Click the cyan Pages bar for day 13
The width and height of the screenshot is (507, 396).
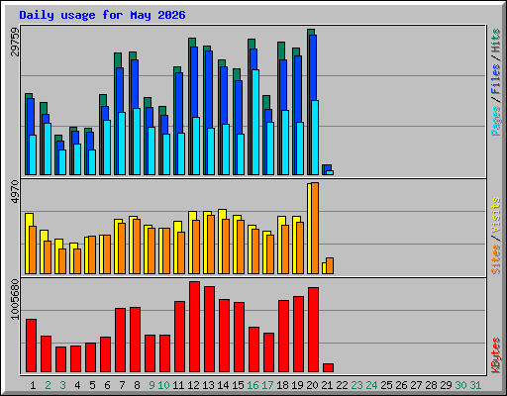(211, 151)
